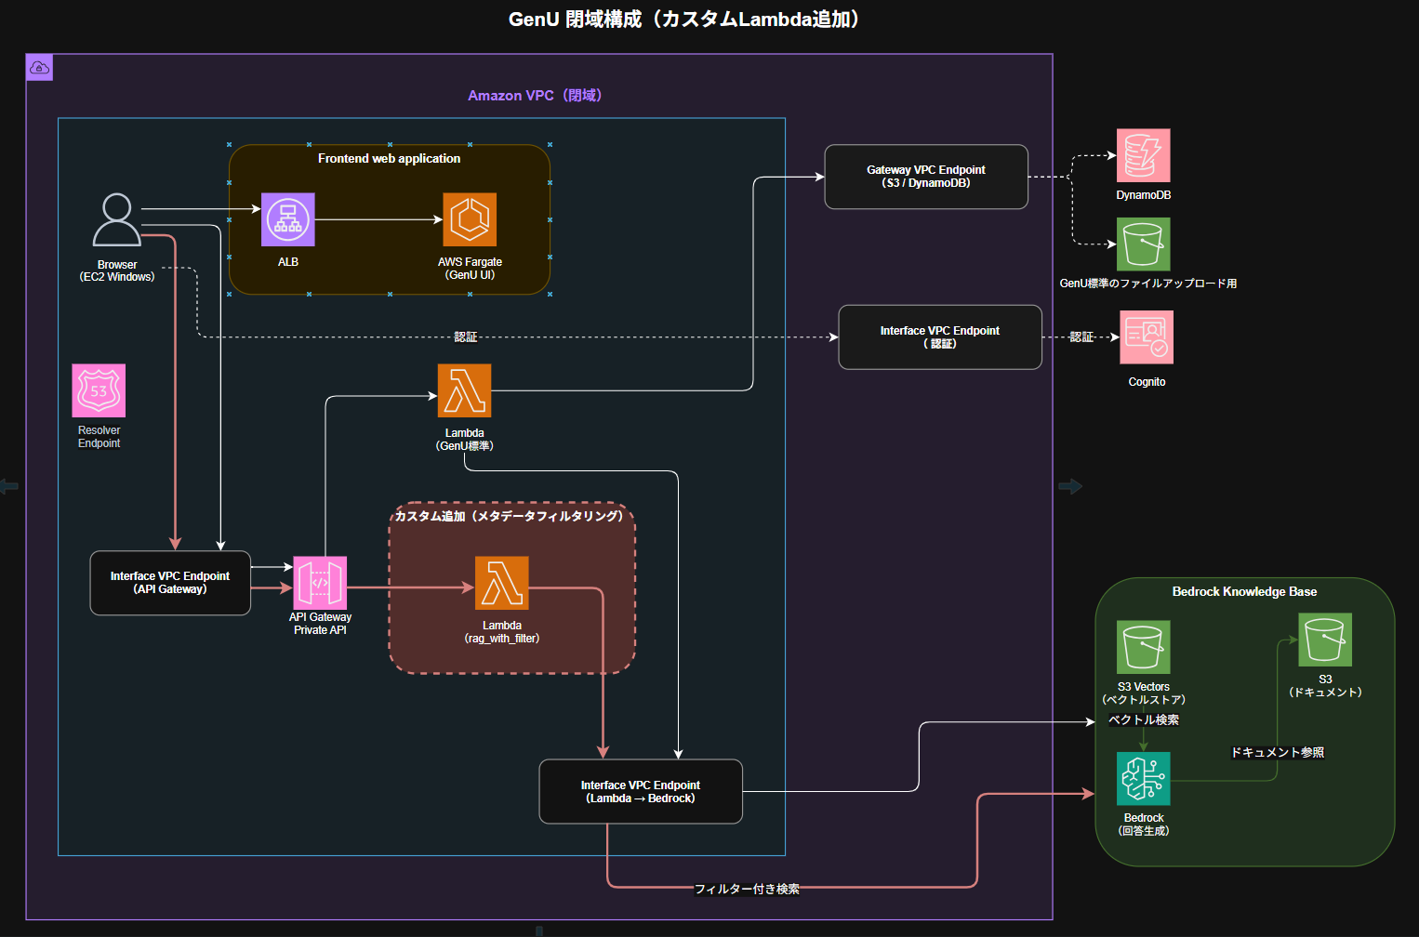Click the Interface VPC Endpoint (認証) box
The width and height of the screenshot is (1419, 937).
coord(940,337)
